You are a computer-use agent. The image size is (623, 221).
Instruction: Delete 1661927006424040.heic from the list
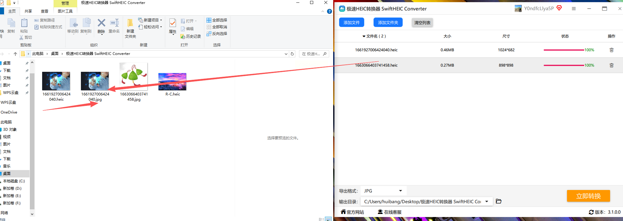click(611, 50)
